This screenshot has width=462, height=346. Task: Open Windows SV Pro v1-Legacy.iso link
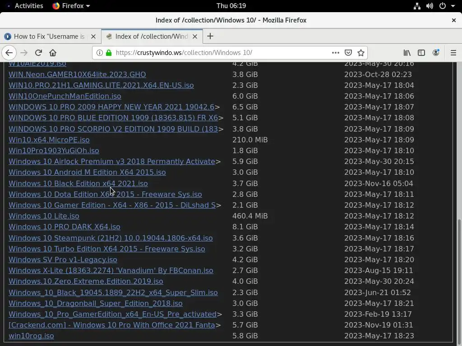click(x=63, y=259)
